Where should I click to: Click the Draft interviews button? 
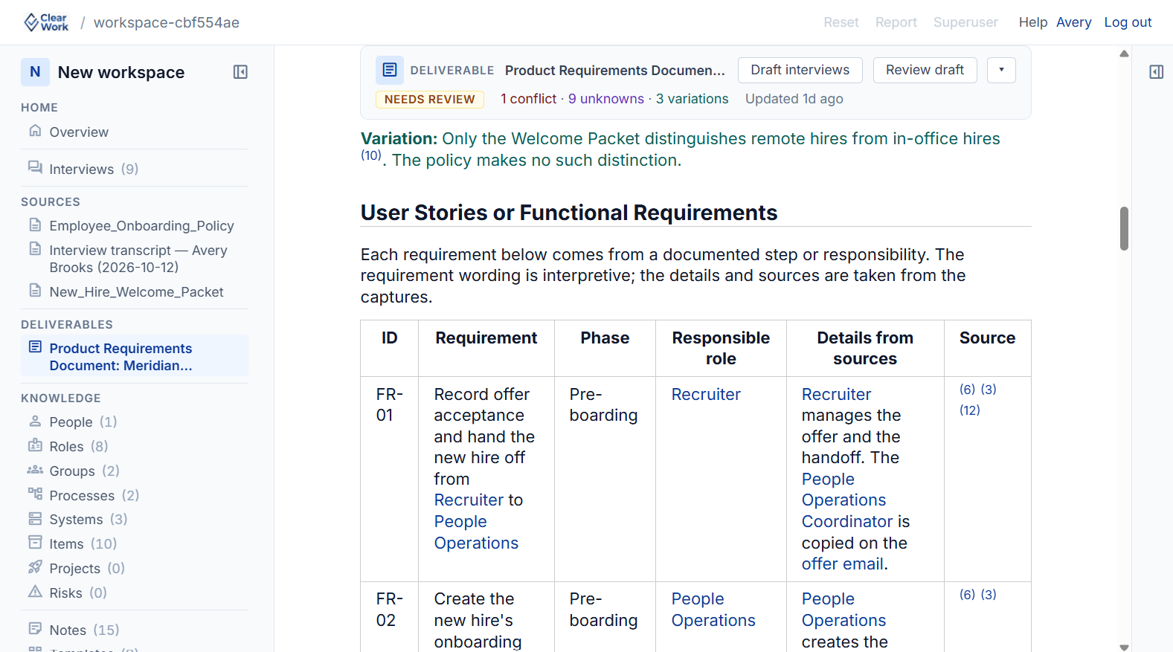tap(800, 70)
